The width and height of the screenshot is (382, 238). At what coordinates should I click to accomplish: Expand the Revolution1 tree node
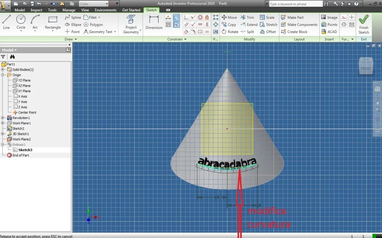click(x=3, y=118)
